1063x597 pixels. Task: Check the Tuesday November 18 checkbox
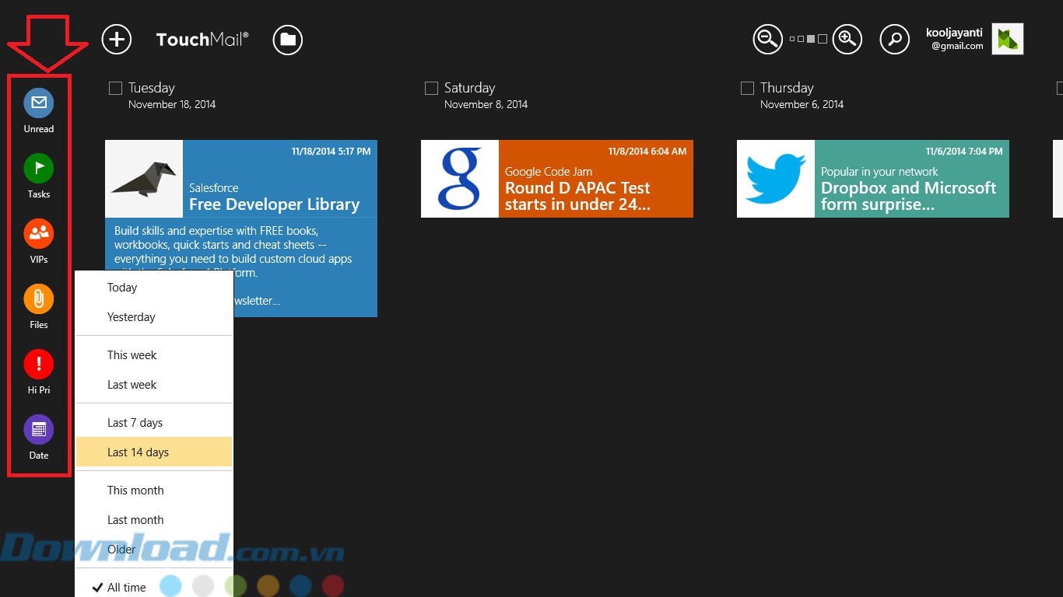tap(115, 89)
